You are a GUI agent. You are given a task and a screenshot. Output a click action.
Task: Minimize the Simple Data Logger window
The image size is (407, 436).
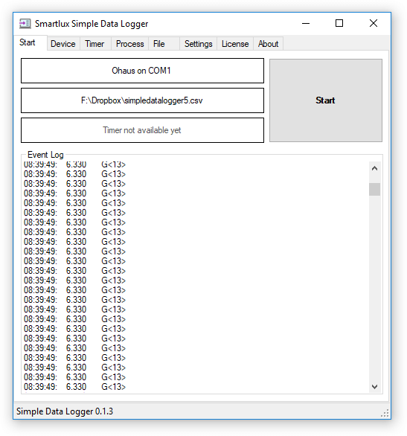point(306,23)
